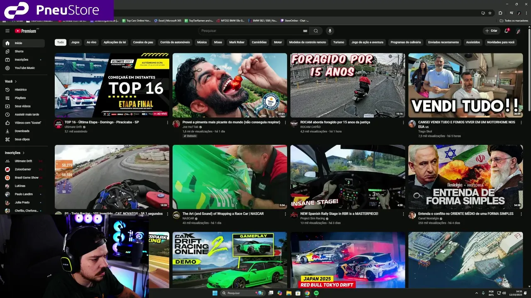Open Histórico in the sidebar
This screenshot has height=298, width=531.
coord(24,89)
